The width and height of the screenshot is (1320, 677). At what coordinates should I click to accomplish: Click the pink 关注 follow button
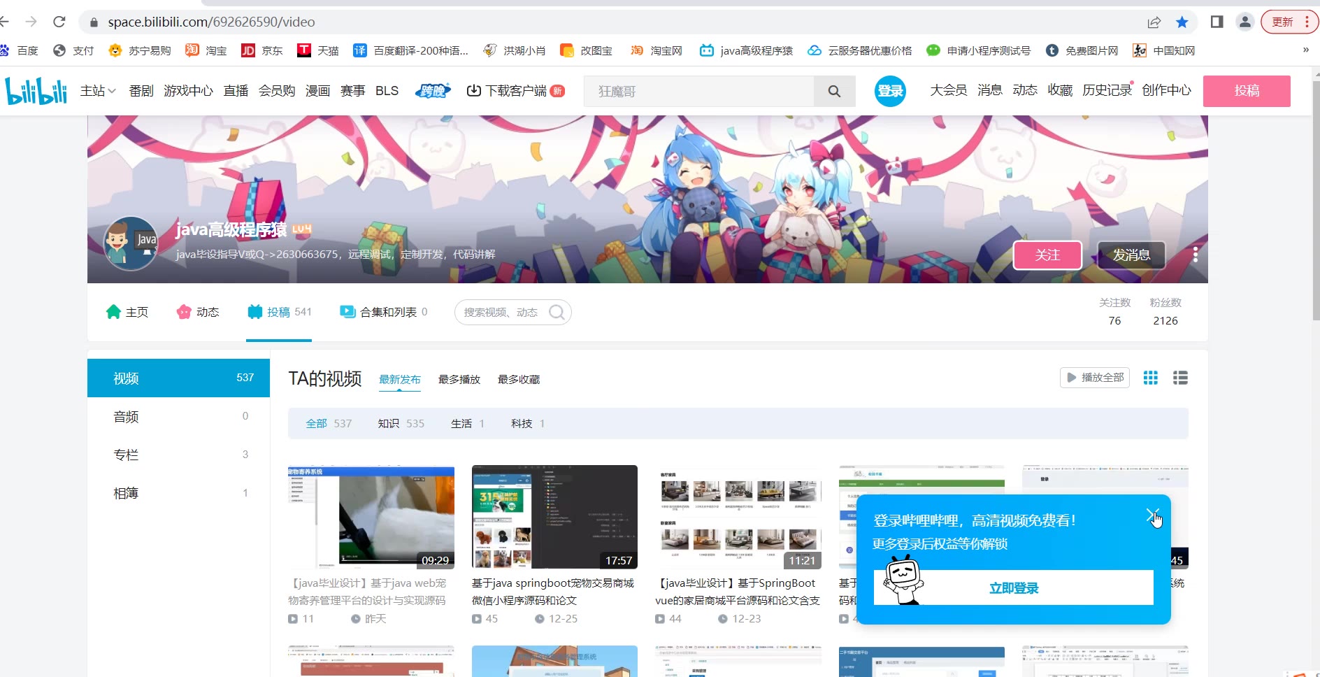pyautogui.click(x=1047, y=255)
